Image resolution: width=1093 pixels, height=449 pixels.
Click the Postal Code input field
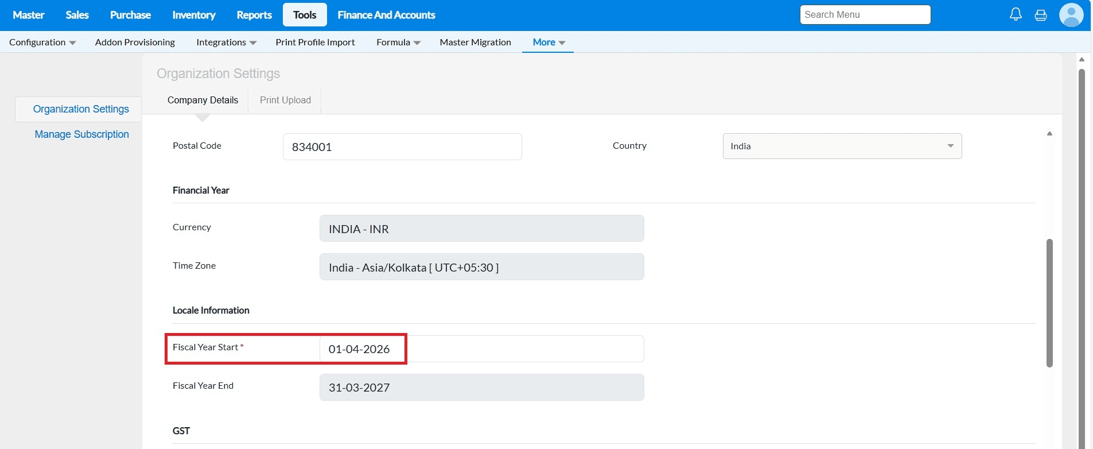pos(402,147)
